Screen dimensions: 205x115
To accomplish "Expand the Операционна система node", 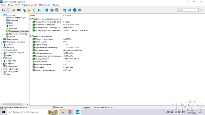I will pyautogui.click(x=2, y=42).
